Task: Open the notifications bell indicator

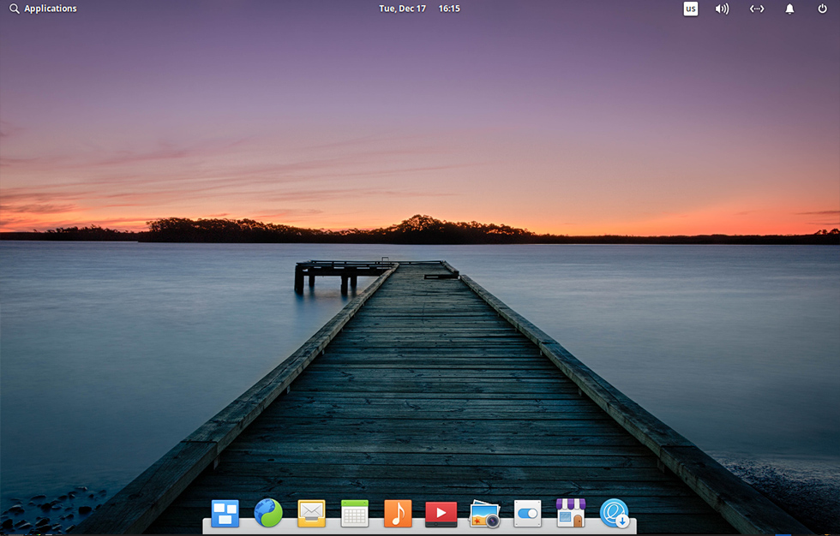Action: click(789, 9)
